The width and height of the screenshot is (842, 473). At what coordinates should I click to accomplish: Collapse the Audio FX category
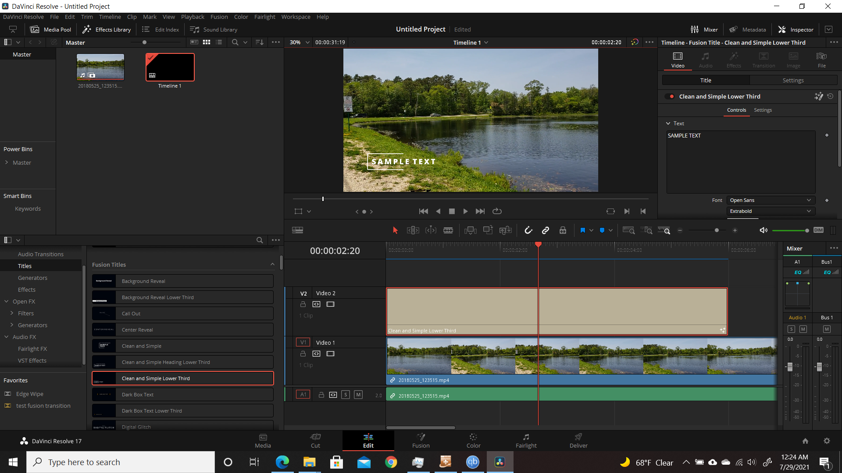point(7,337)
